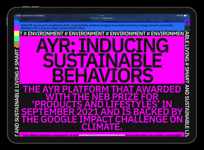204x150 pixels.
Task: Tap the 81% battery percentage
Action: pos(181,16)
